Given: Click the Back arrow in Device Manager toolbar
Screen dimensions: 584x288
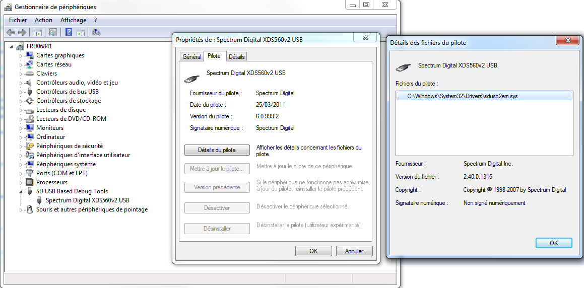Looking at the screenshot, I should (11, 32).
